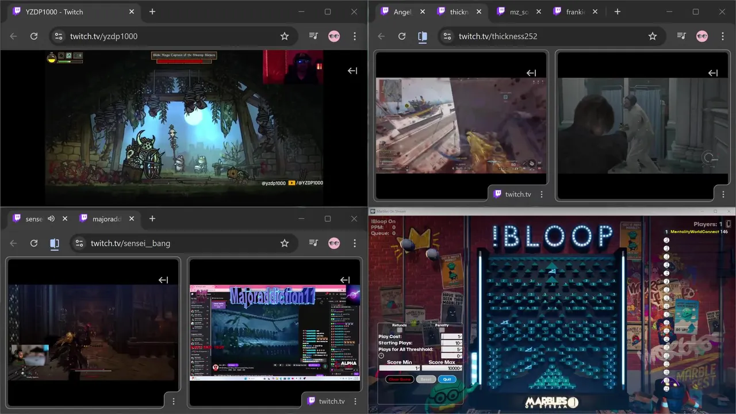Reload the thickness252 Twitch page

(x=402, y=36)
